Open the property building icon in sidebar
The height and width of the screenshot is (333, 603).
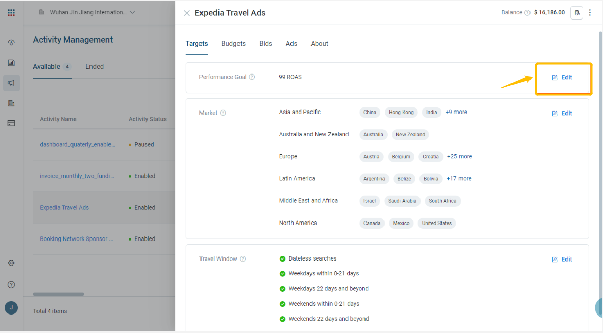11,103
